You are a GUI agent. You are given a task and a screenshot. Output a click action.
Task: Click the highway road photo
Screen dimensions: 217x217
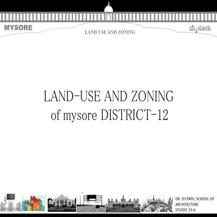(x=91, y=203)
